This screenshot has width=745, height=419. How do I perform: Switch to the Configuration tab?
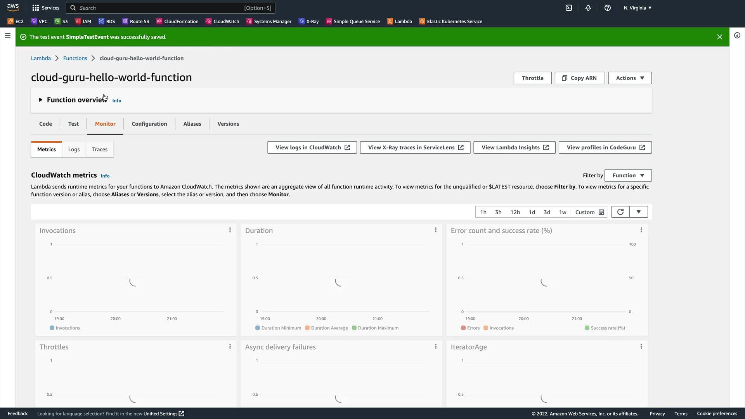pyautogui.click(x=149, y=124)
